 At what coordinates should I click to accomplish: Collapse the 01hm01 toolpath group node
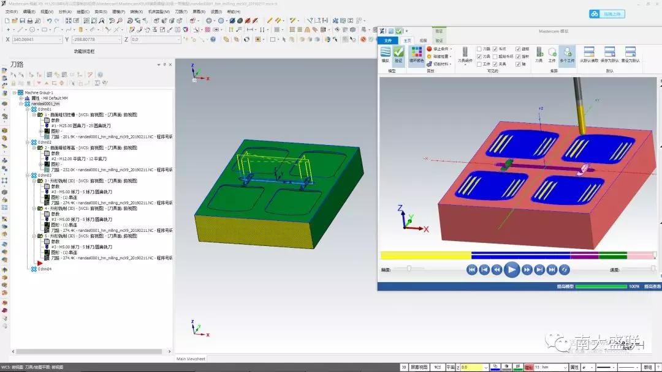click(x=28, y=109)
